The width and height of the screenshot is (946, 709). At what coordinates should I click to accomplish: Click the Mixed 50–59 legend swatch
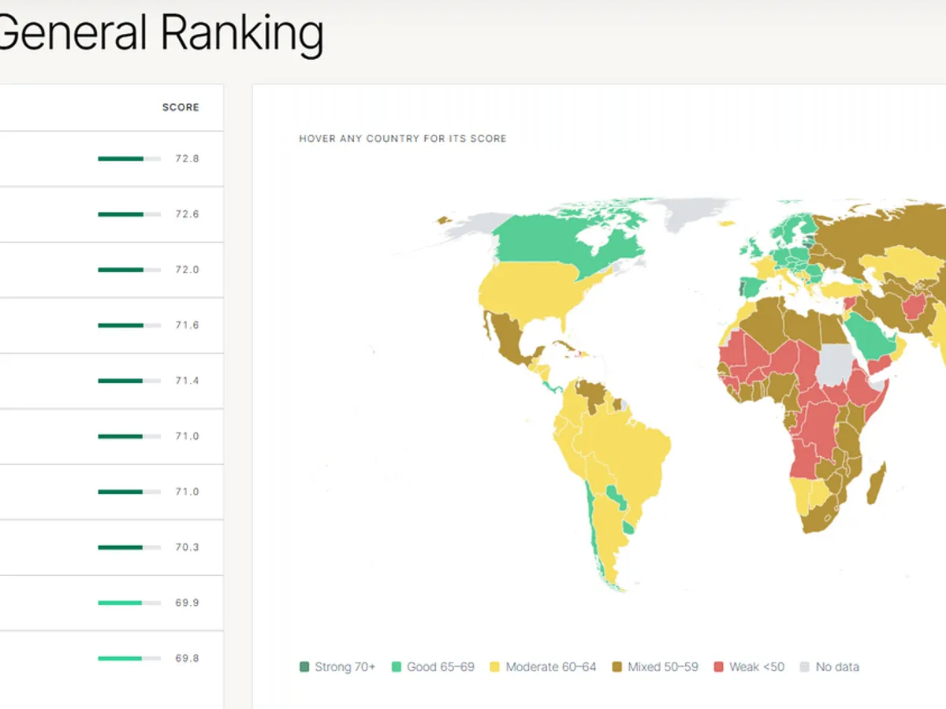click(x=618, y=666)
